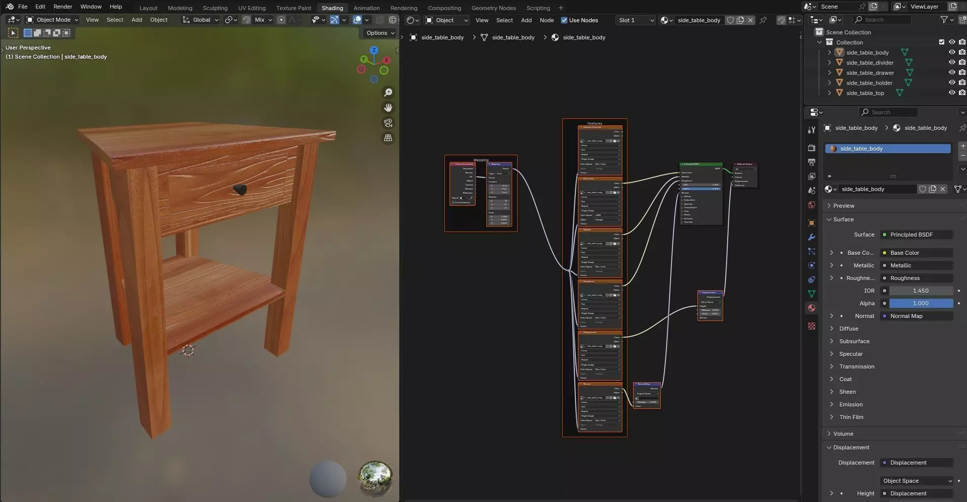Open the Object Space dropdown

(x=916, y=481)
